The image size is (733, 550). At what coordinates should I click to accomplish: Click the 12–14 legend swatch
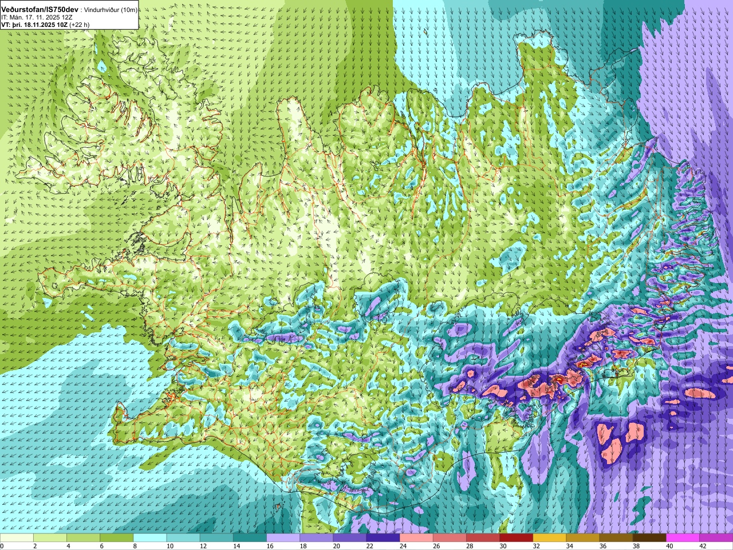pos(216,538)
